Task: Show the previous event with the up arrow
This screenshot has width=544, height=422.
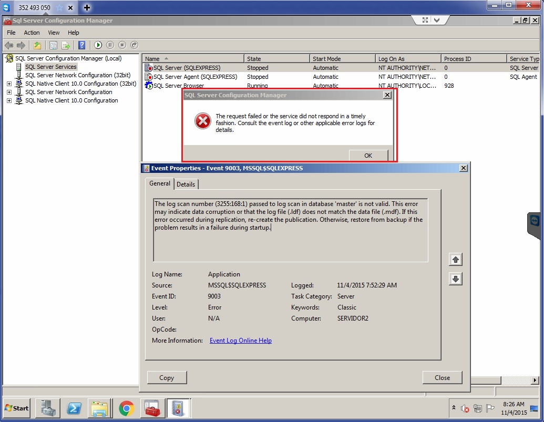Action: coord(456,260)
